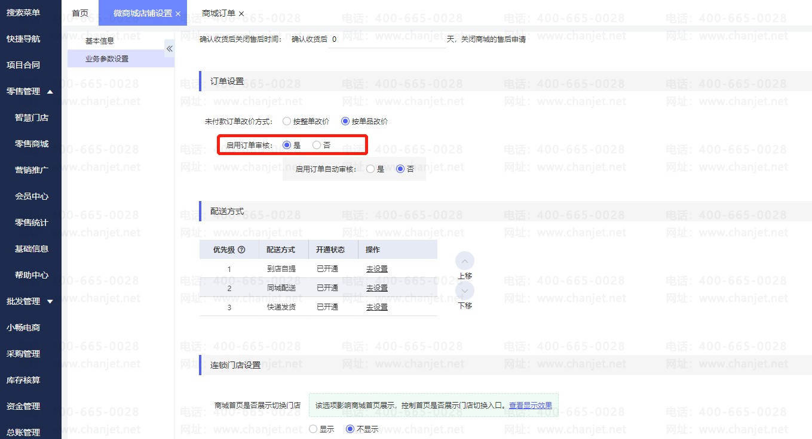
Task: Switch to the 首页 tab
Action: 79,13
